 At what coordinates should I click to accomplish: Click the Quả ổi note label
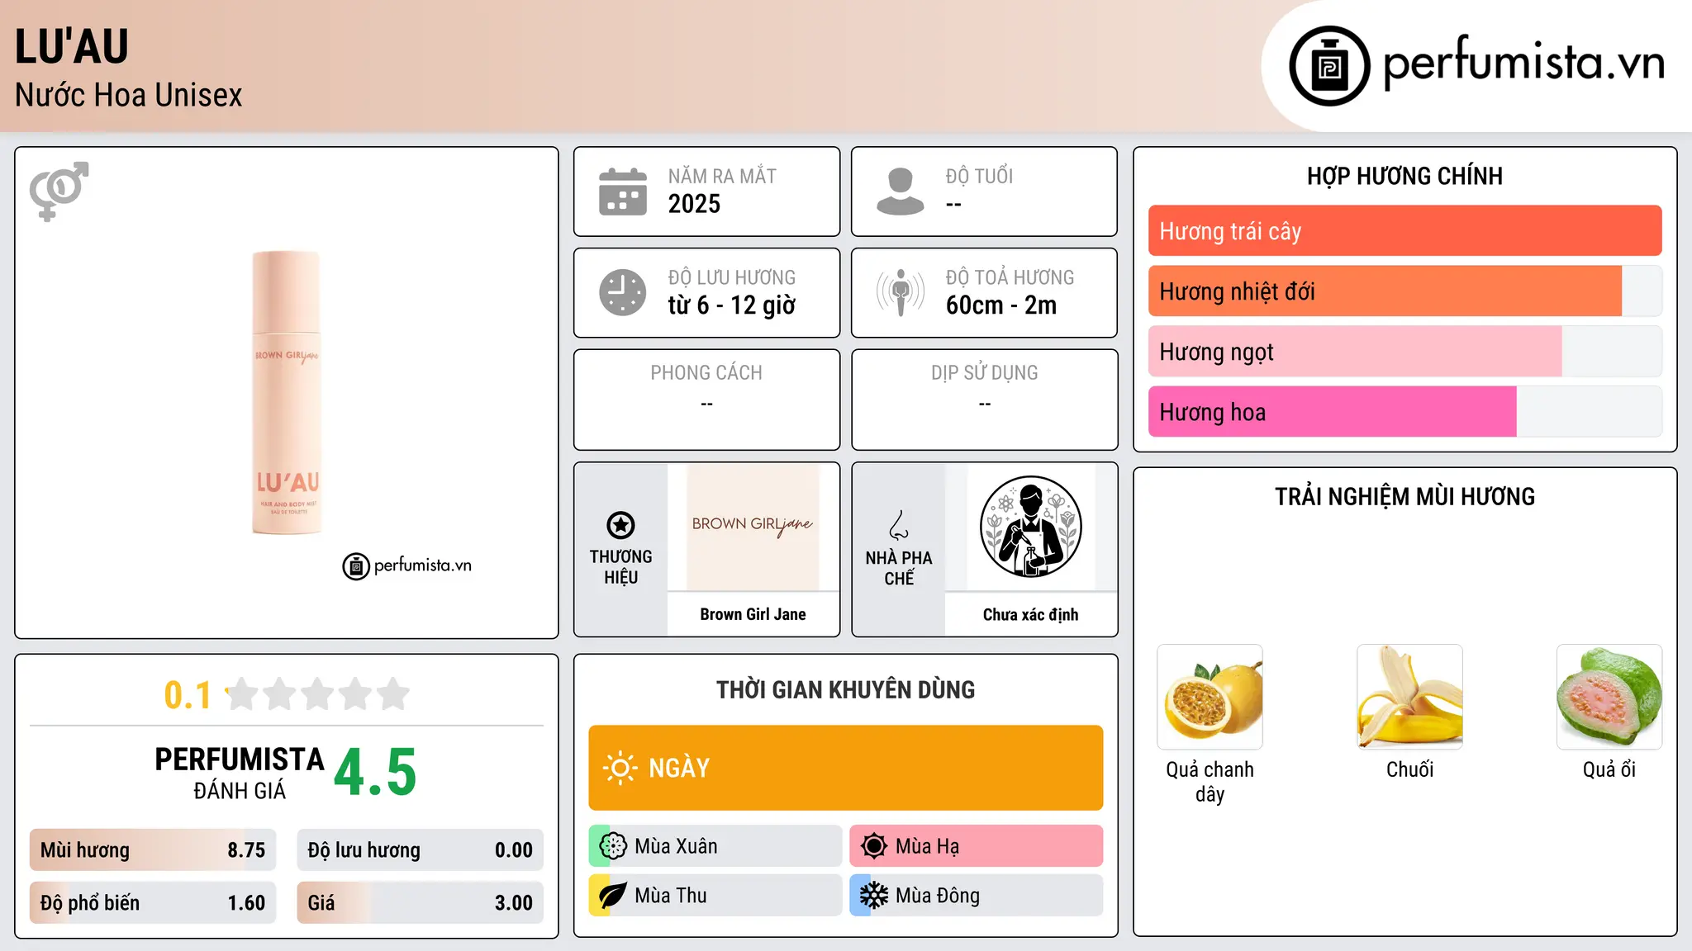(x=1609, y=769)
